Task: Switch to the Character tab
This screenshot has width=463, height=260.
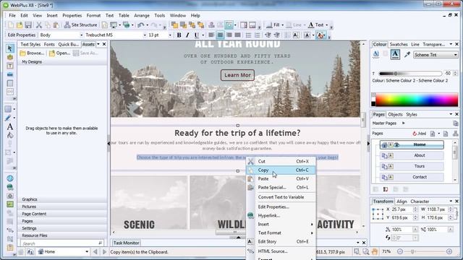Action: [x=420, y=201]
